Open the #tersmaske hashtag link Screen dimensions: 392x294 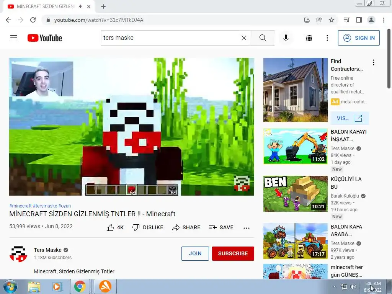(45, 206)
